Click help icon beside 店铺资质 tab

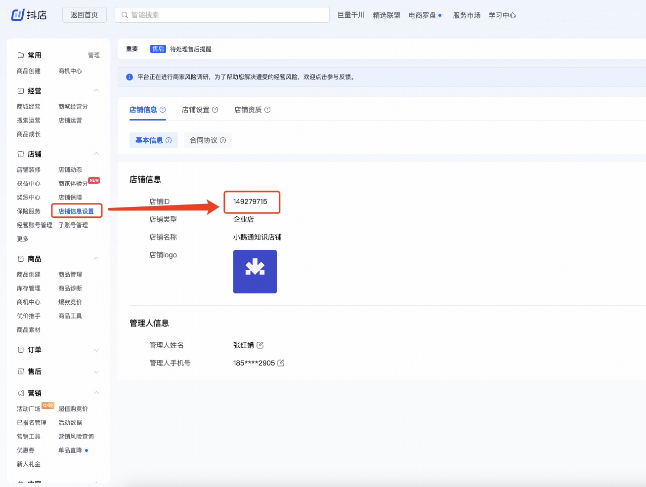click(267, 110)
